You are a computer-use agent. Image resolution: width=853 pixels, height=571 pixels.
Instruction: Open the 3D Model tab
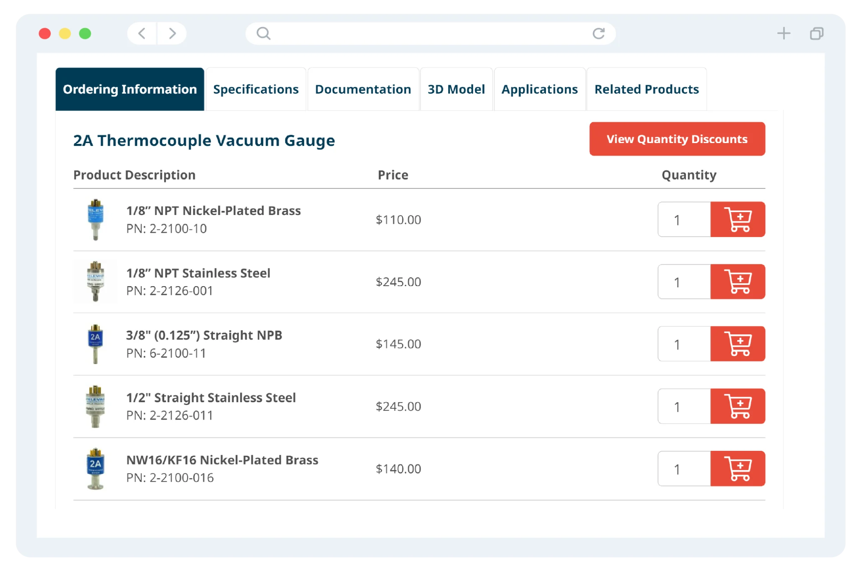[457, 89]
